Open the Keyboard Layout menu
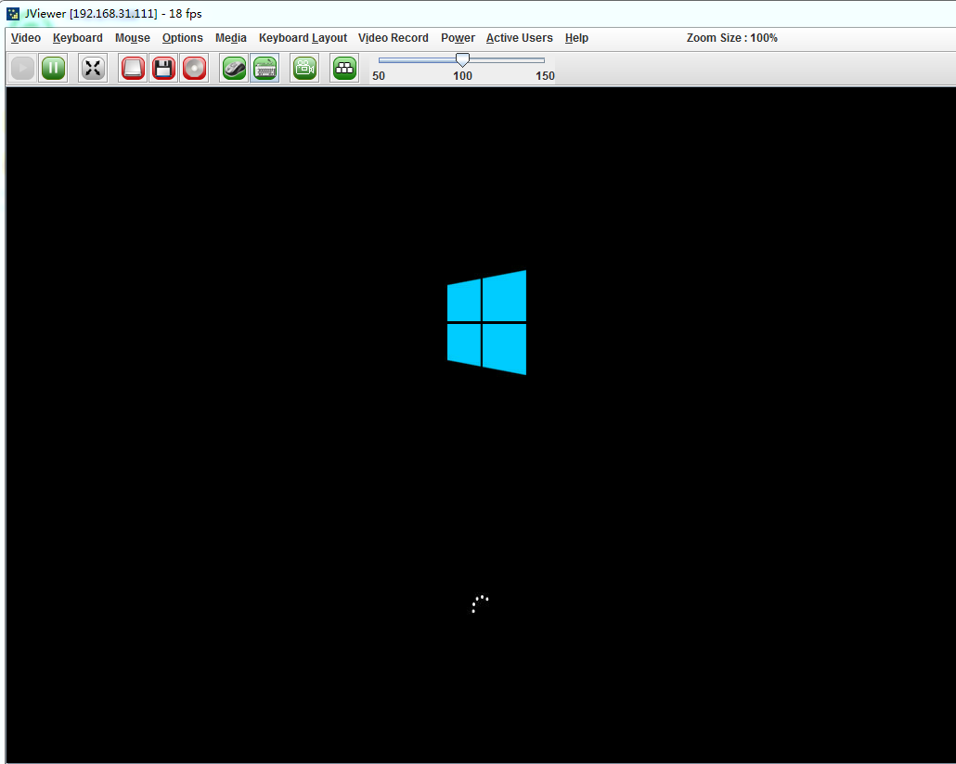Image resolution: width=956 pixels, height=764 pixels. tap(303, 38)
